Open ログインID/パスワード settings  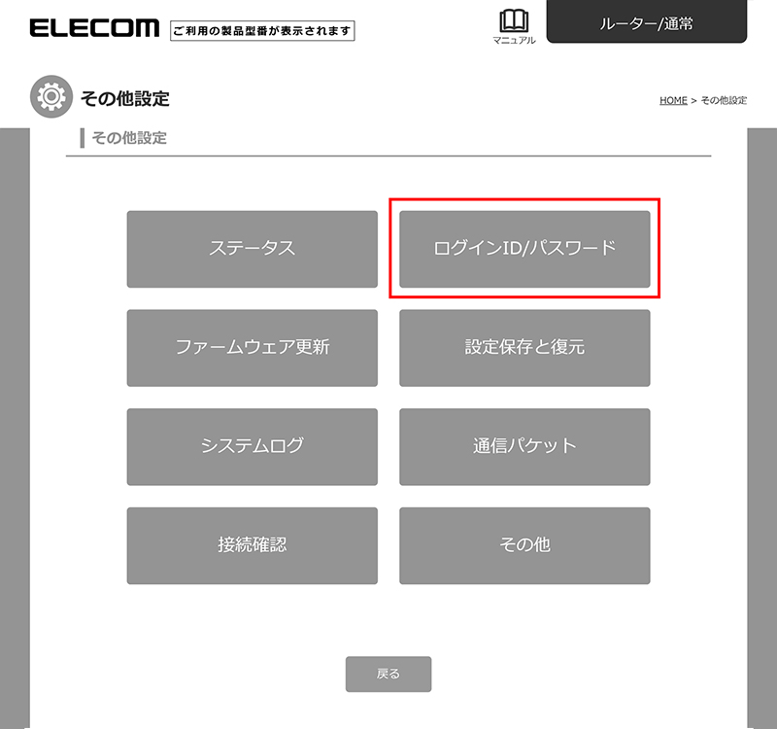click(524, 249)
